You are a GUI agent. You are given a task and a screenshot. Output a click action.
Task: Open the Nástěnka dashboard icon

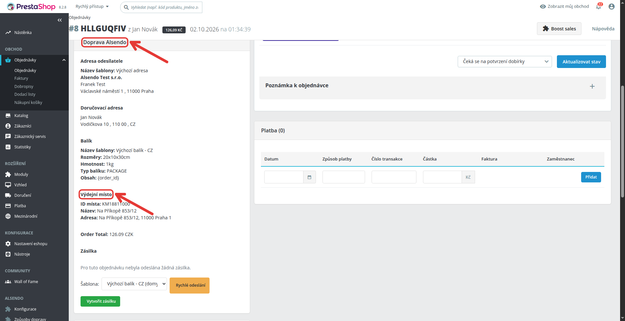[8, 33]
